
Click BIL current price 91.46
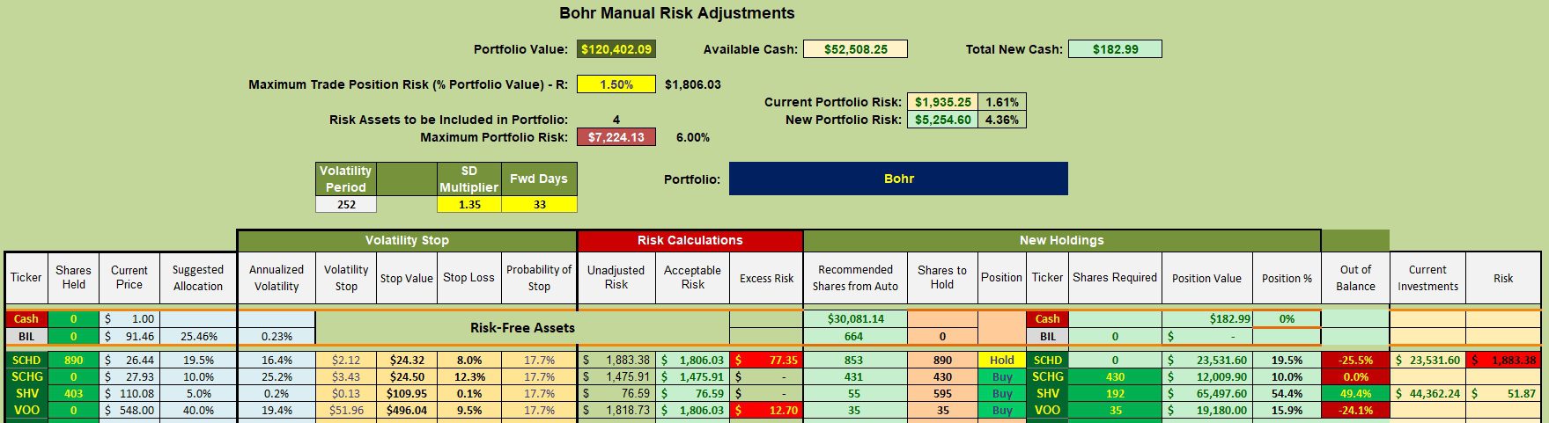tap(129, 336)
